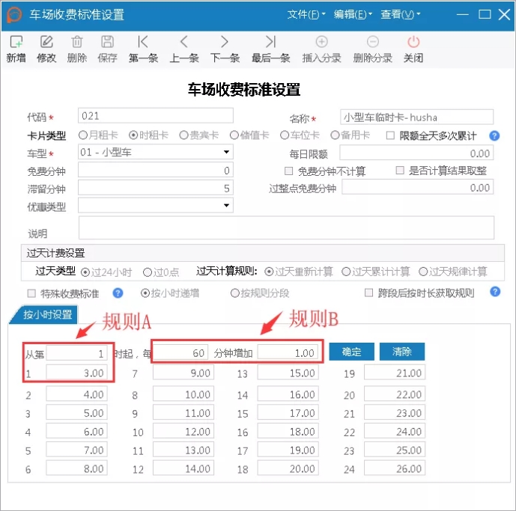Click the 滞留分钟 field showing 5

click(156, 188)
